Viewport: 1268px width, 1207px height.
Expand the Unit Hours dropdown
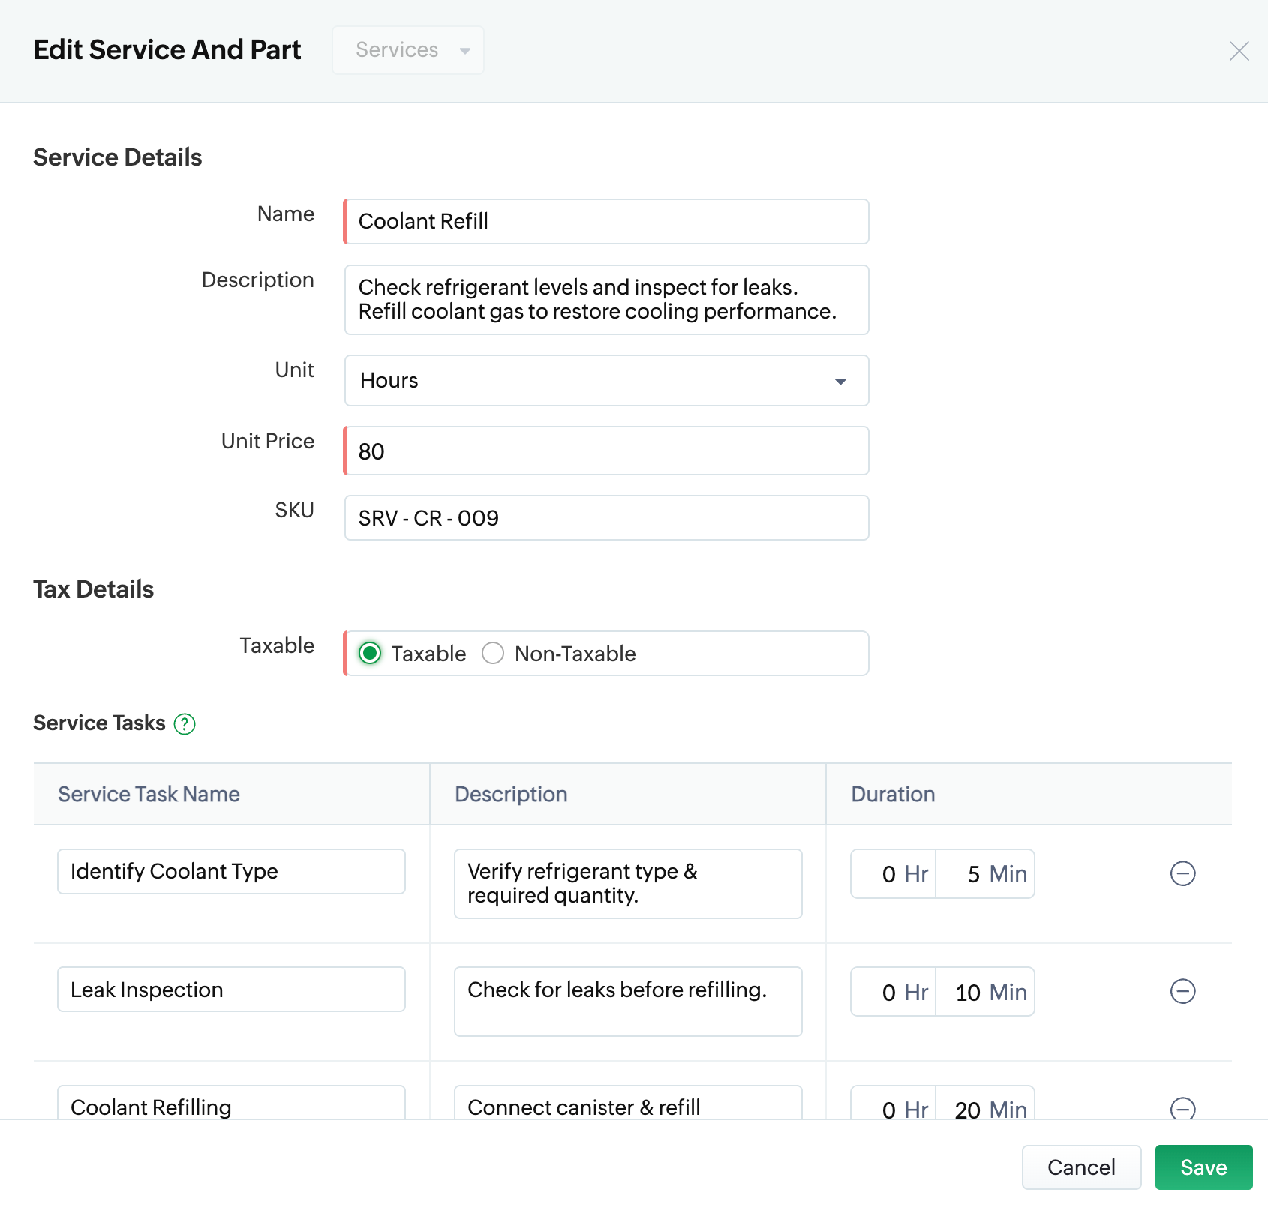pyautogui.click(x=606, y=381)
